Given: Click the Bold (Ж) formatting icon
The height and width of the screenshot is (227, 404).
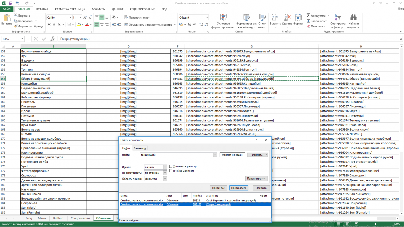Looking at the screenshot, I should (x=49, y=24).
